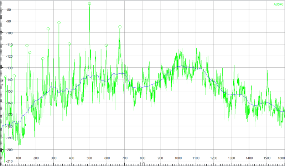Click the AUSPd legend label
Viewport: 285px width, 166px height.
coord(278,3)
